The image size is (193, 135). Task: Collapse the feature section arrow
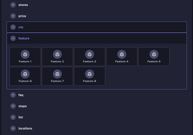(x=13, y=38)
